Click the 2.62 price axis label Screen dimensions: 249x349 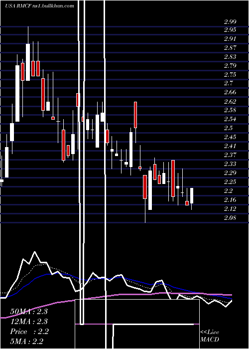230,102
